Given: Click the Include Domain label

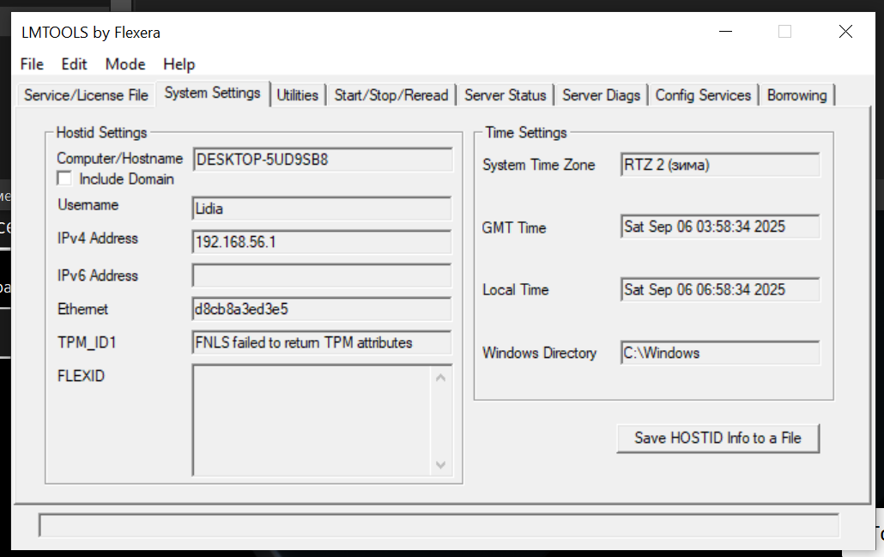Looking at the screenshot, I should tap(126, 179).
